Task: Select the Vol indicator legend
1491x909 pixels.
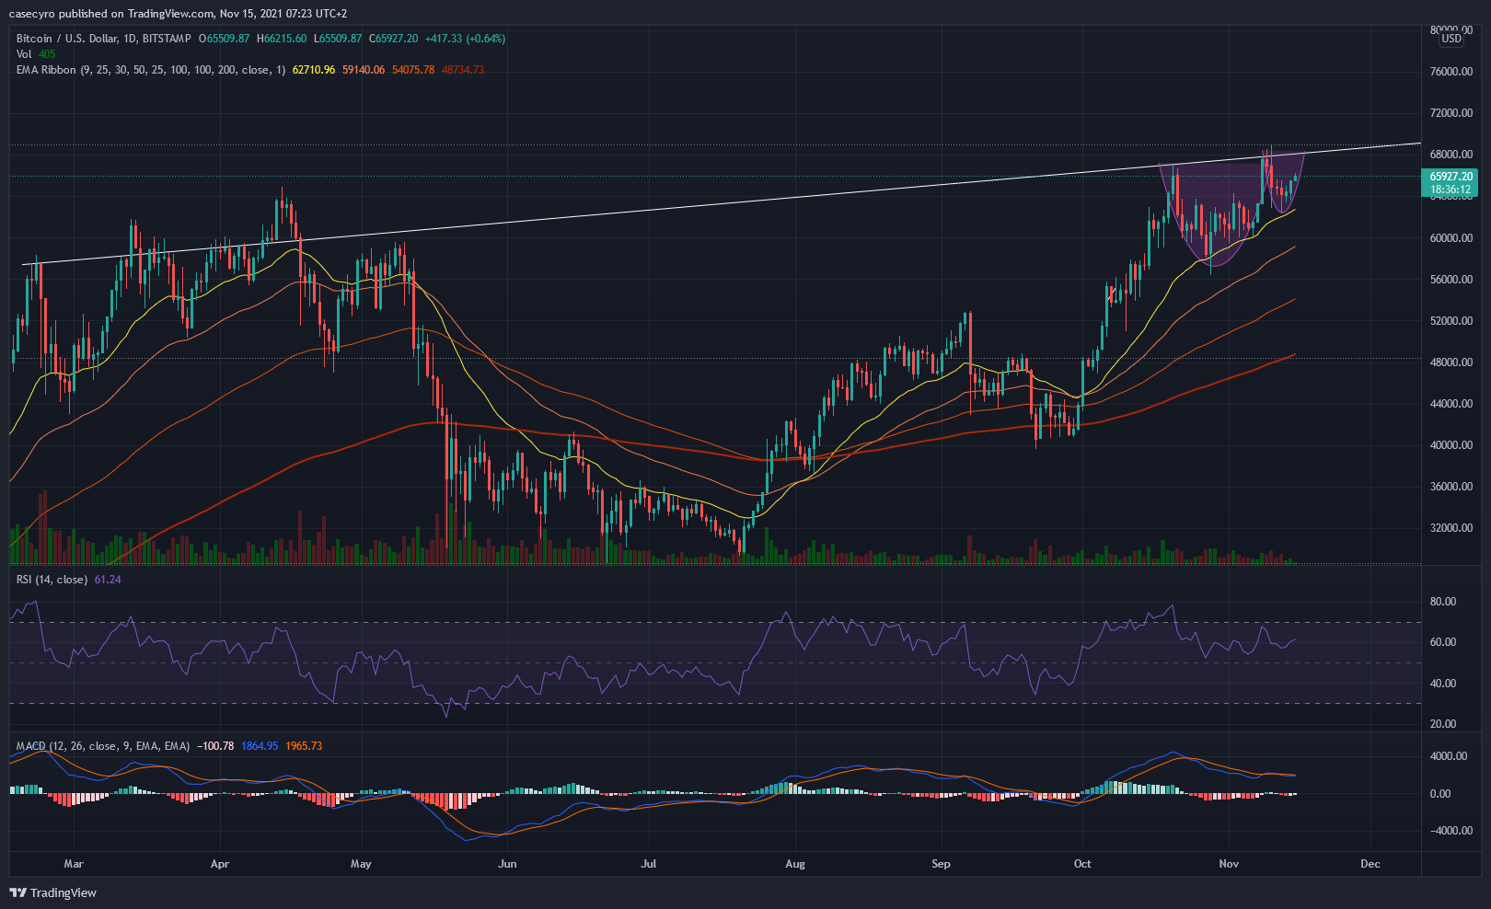Action: [x=24, y=54]
